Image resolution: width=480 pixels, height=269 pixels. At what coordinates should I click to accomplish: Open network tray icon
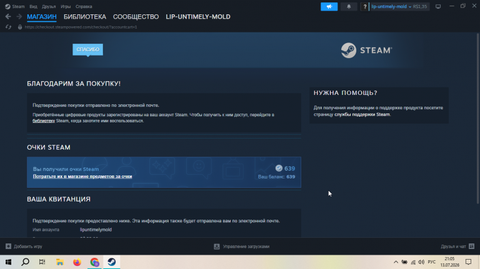coord(413,262)
